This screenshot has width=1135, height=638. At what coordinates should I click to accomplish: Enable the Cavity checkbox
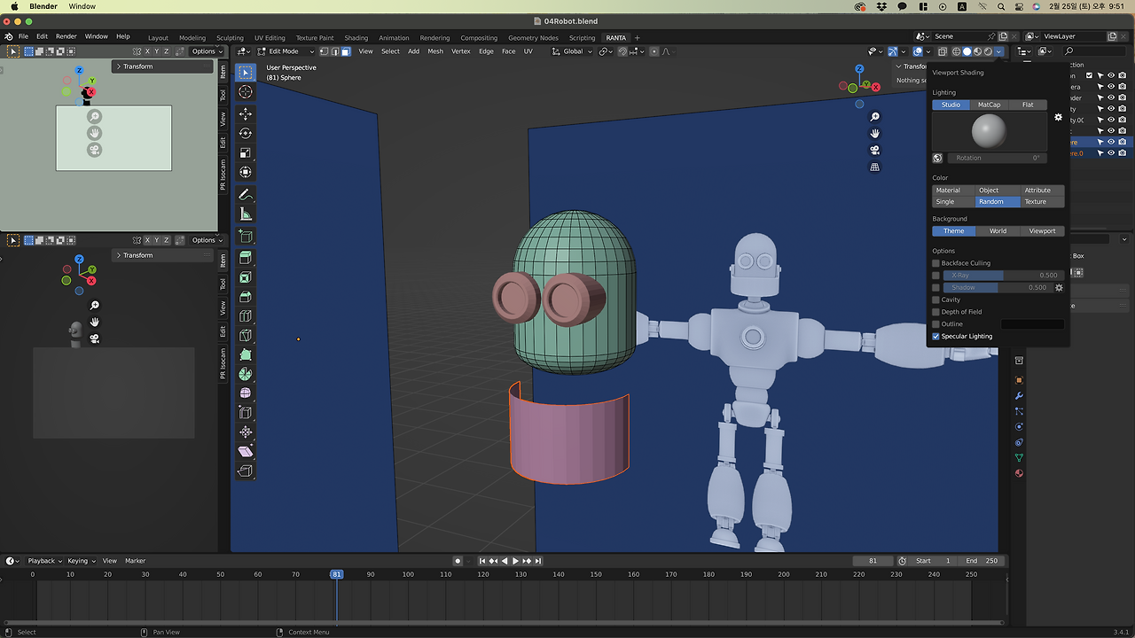[935, 300]
